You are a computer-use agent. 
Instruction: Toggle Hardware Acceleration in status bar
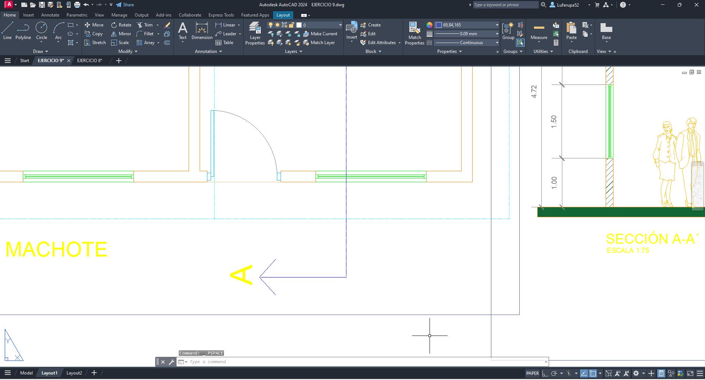pyautogui.click(x=680, y=373)
